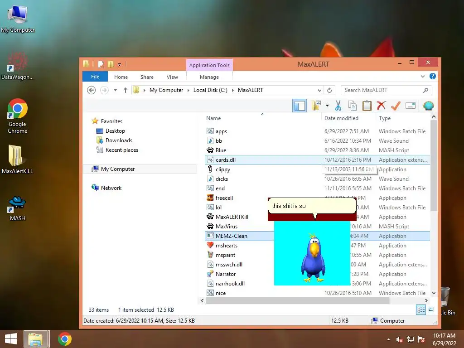Open dropdown arrow next to folder options icon
464x348 pixels.
(327, 106)
